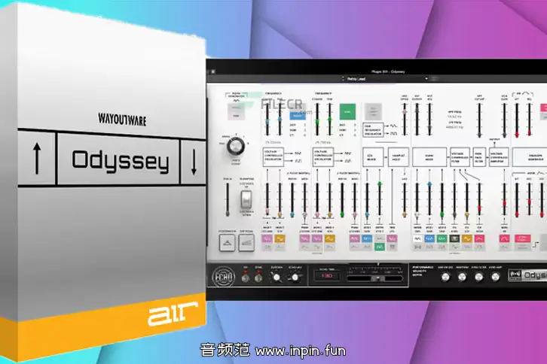This screenshot has width=547, height=364.
Task: Turn the Voice Count rotary knob
Action: tap(236, 146)
